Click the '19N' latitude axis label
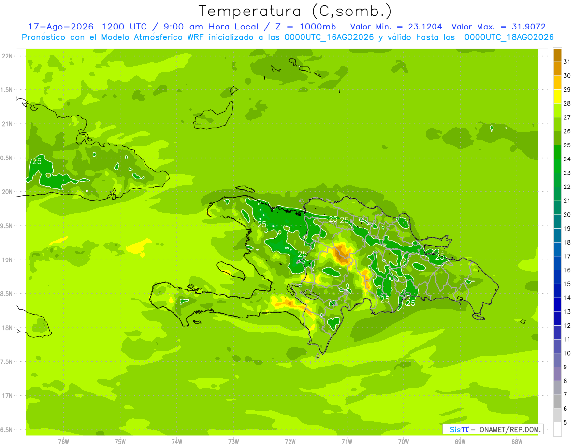The height and width of the screenshot is (448, 580). [x=8, y=260]
